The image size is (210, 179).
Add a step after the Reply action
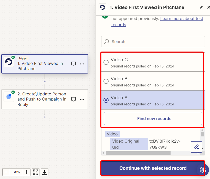click(45, 117)
